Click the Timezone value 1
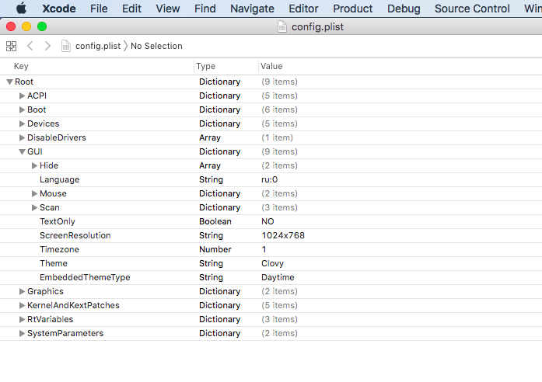Image resolution: width=542 pixels, height=382 pixels. coord(264,249)
